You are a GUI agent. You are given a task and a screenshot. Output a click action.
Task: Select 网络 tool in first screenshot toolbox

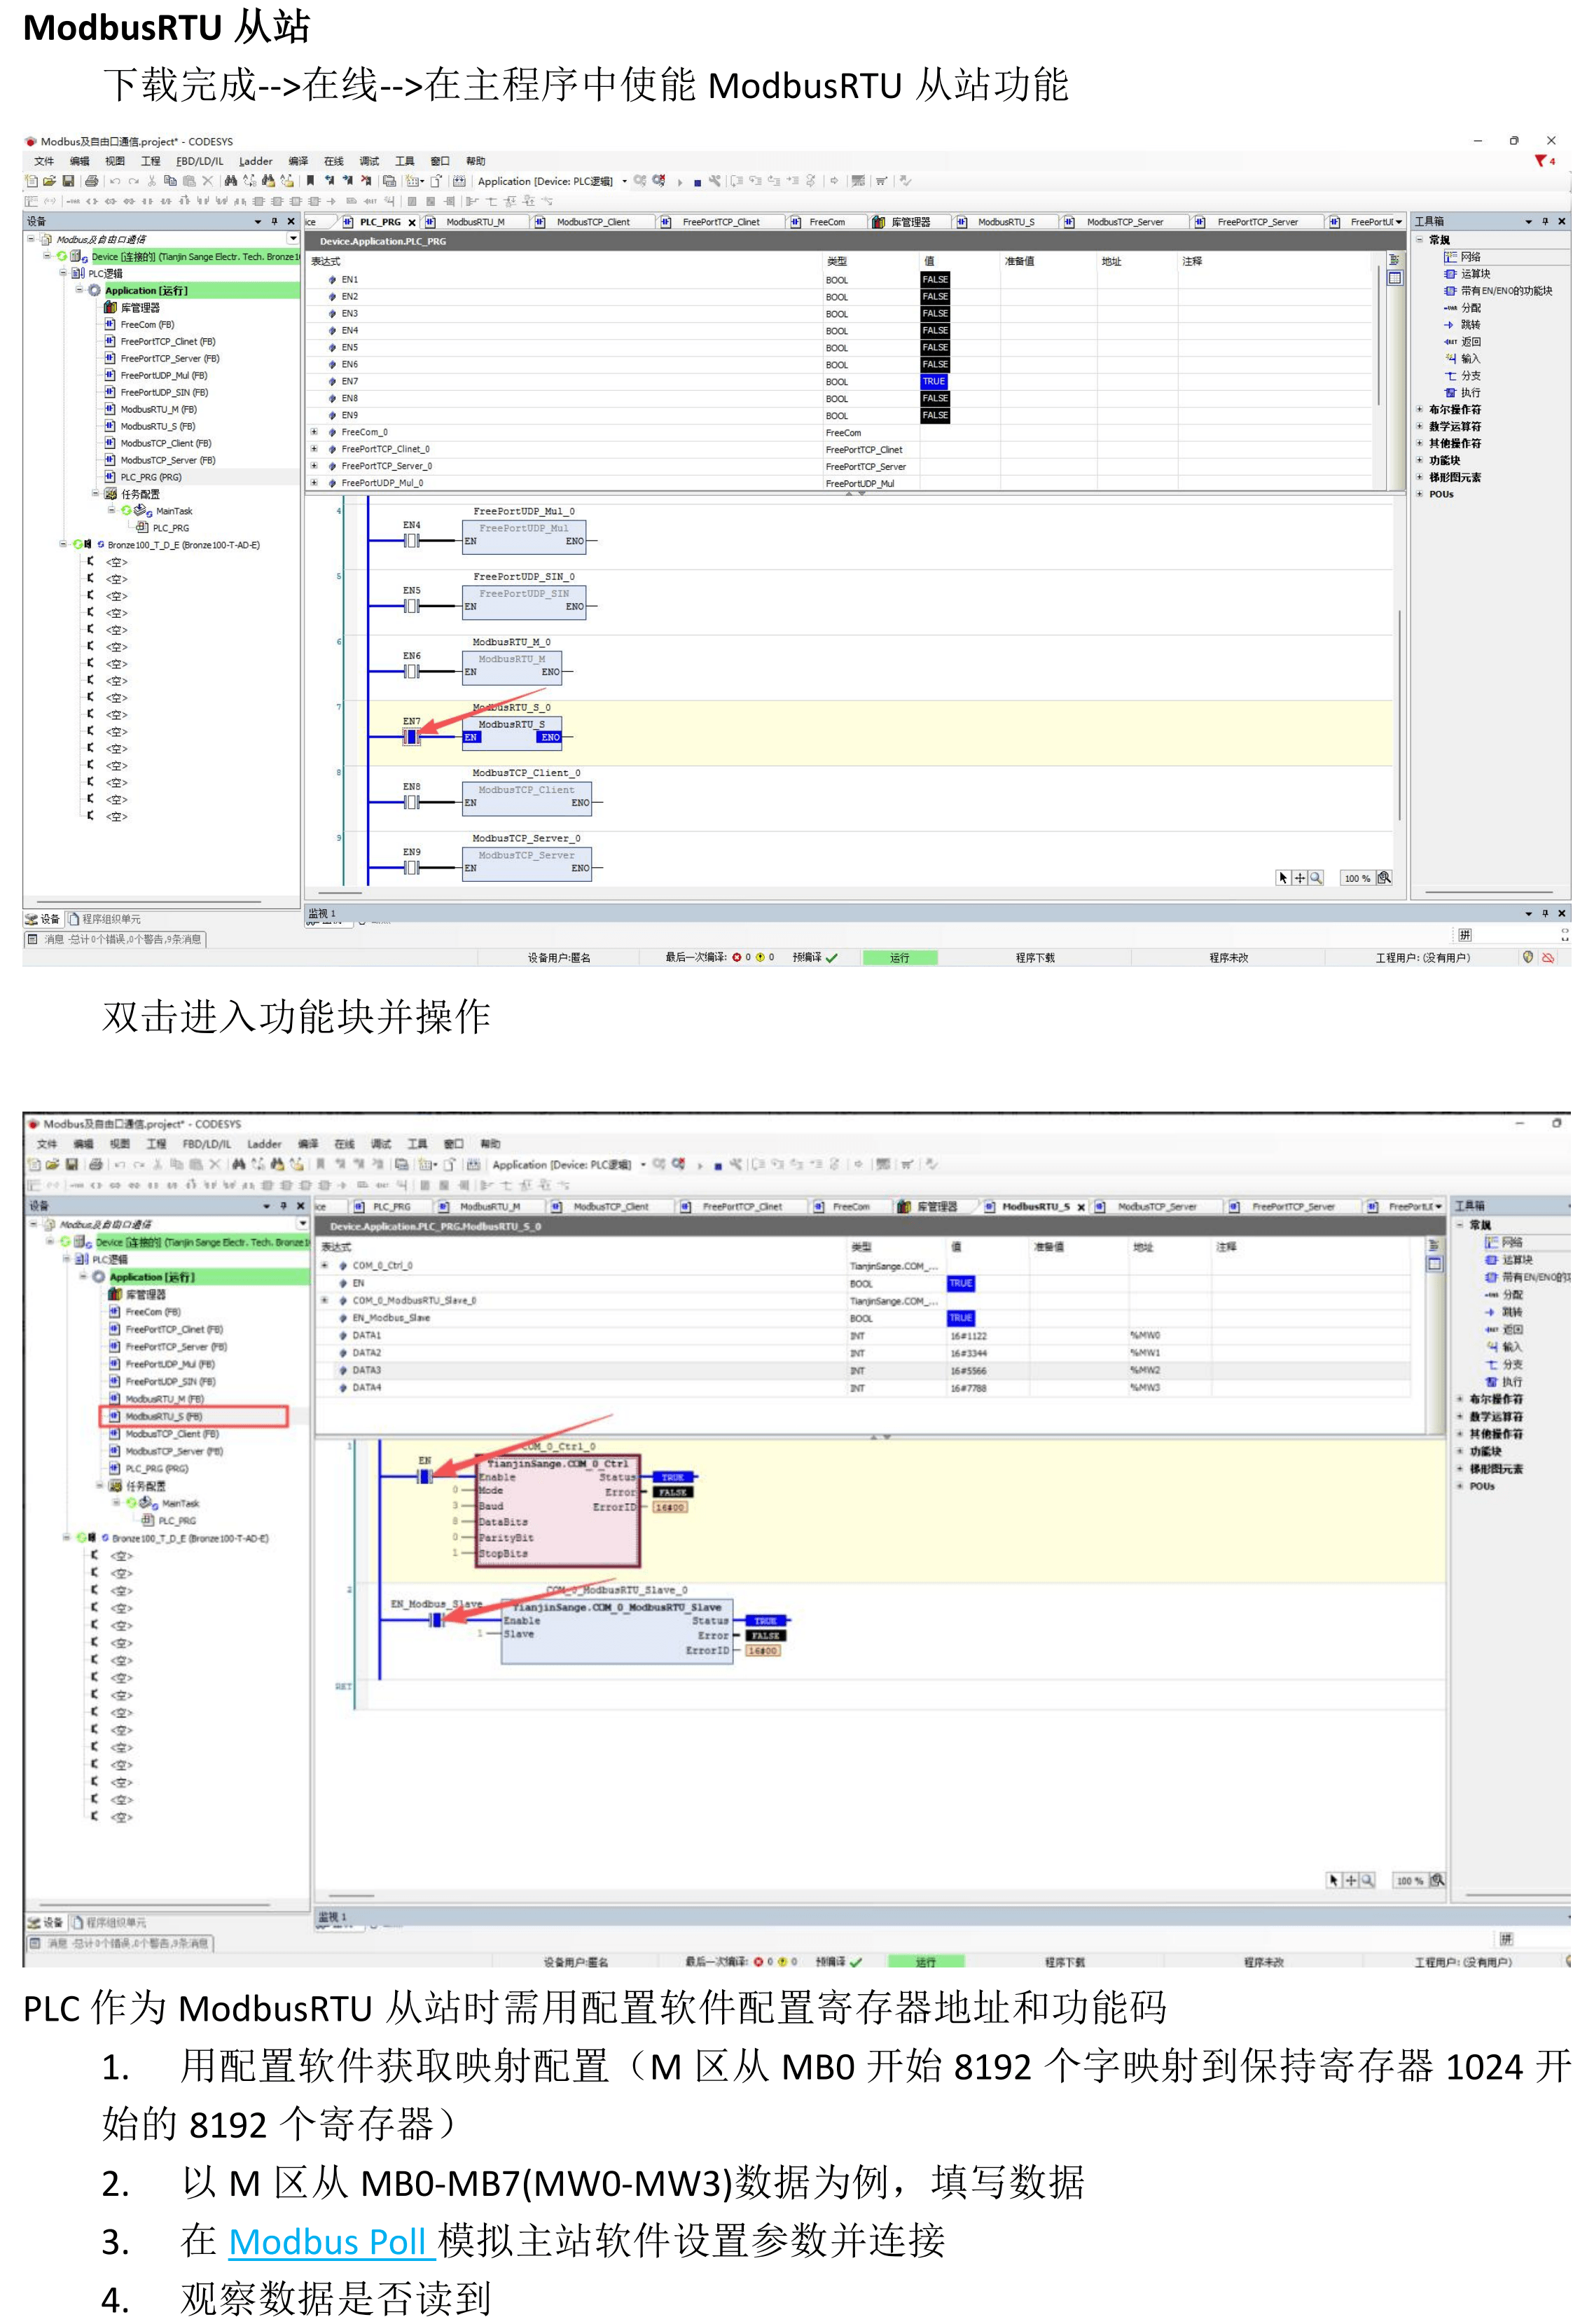click(1462, 257)
